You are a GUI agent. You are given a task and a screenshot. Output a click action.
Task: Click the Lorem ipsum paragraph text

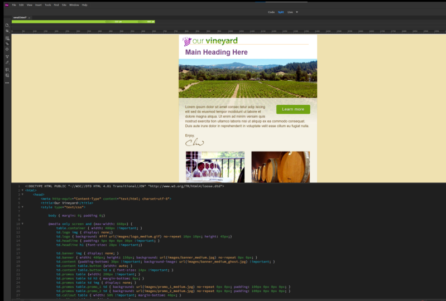click(247, 116)
